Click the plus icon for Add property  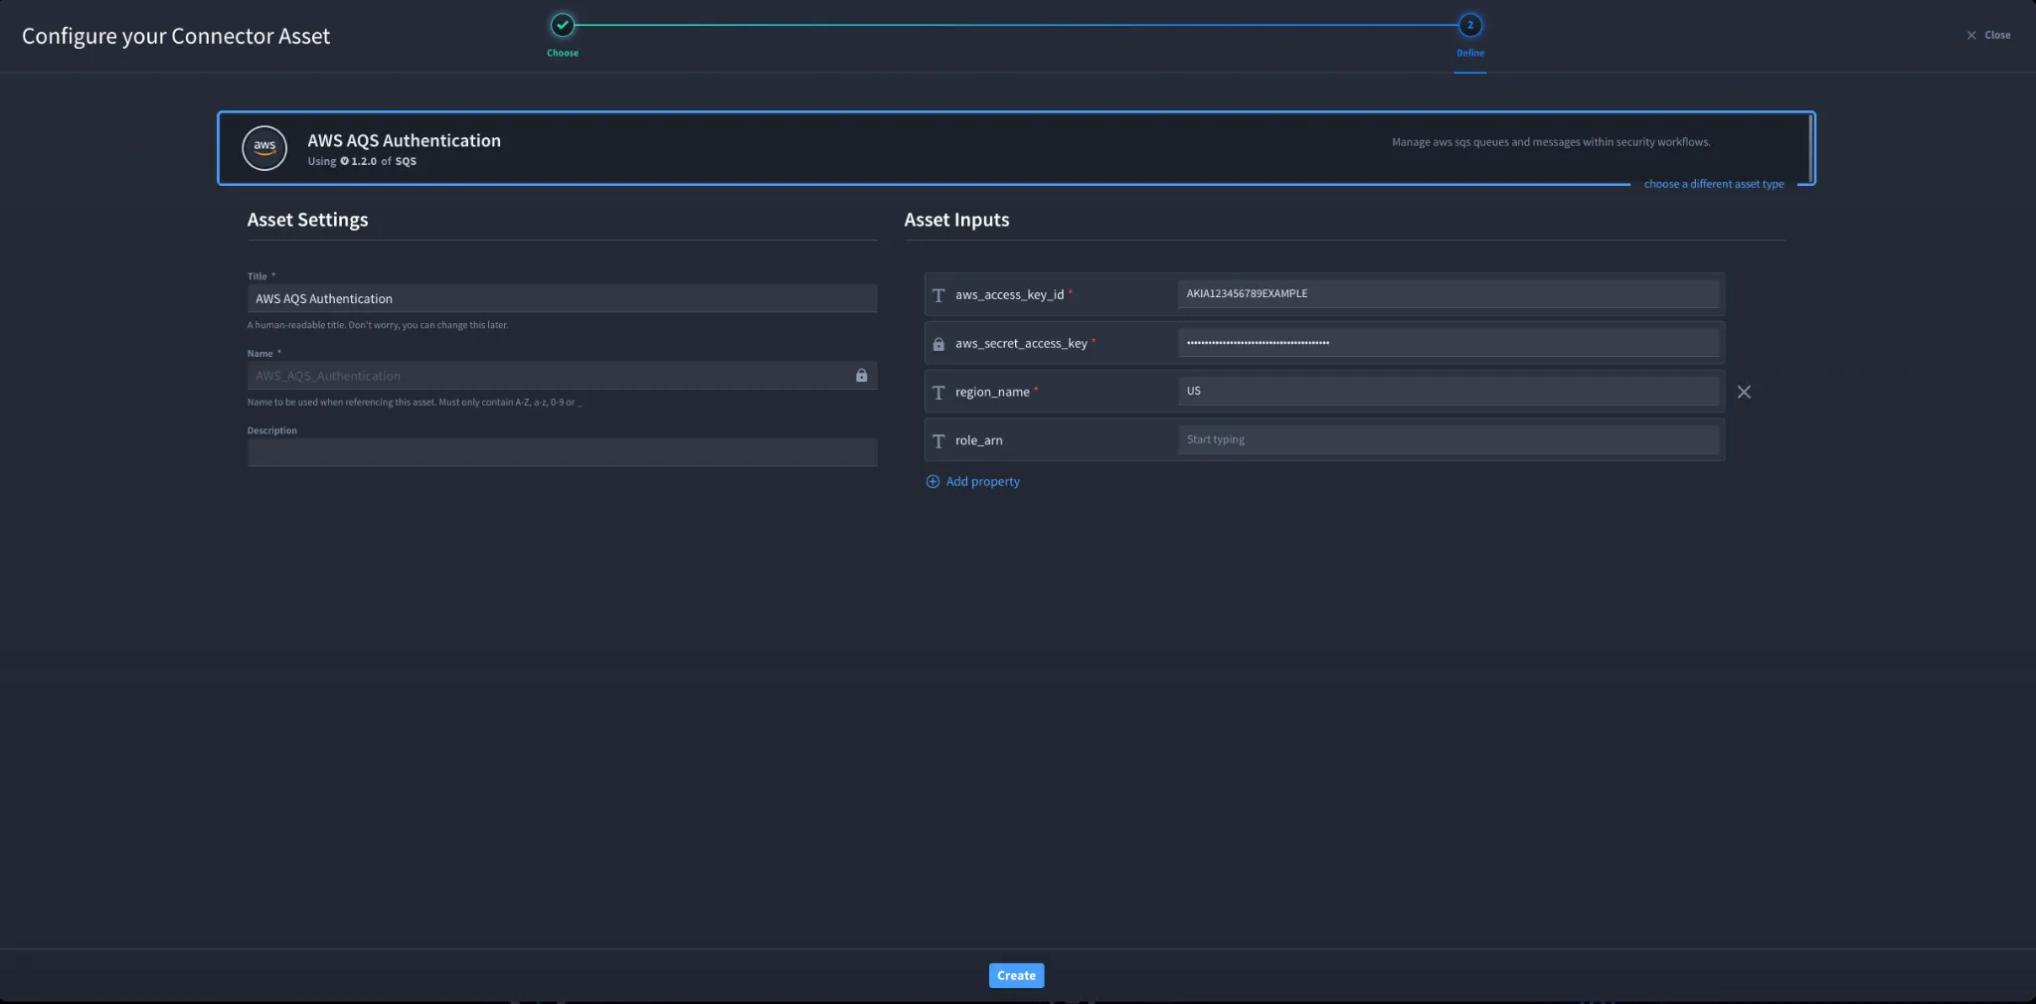click(933, 481)
